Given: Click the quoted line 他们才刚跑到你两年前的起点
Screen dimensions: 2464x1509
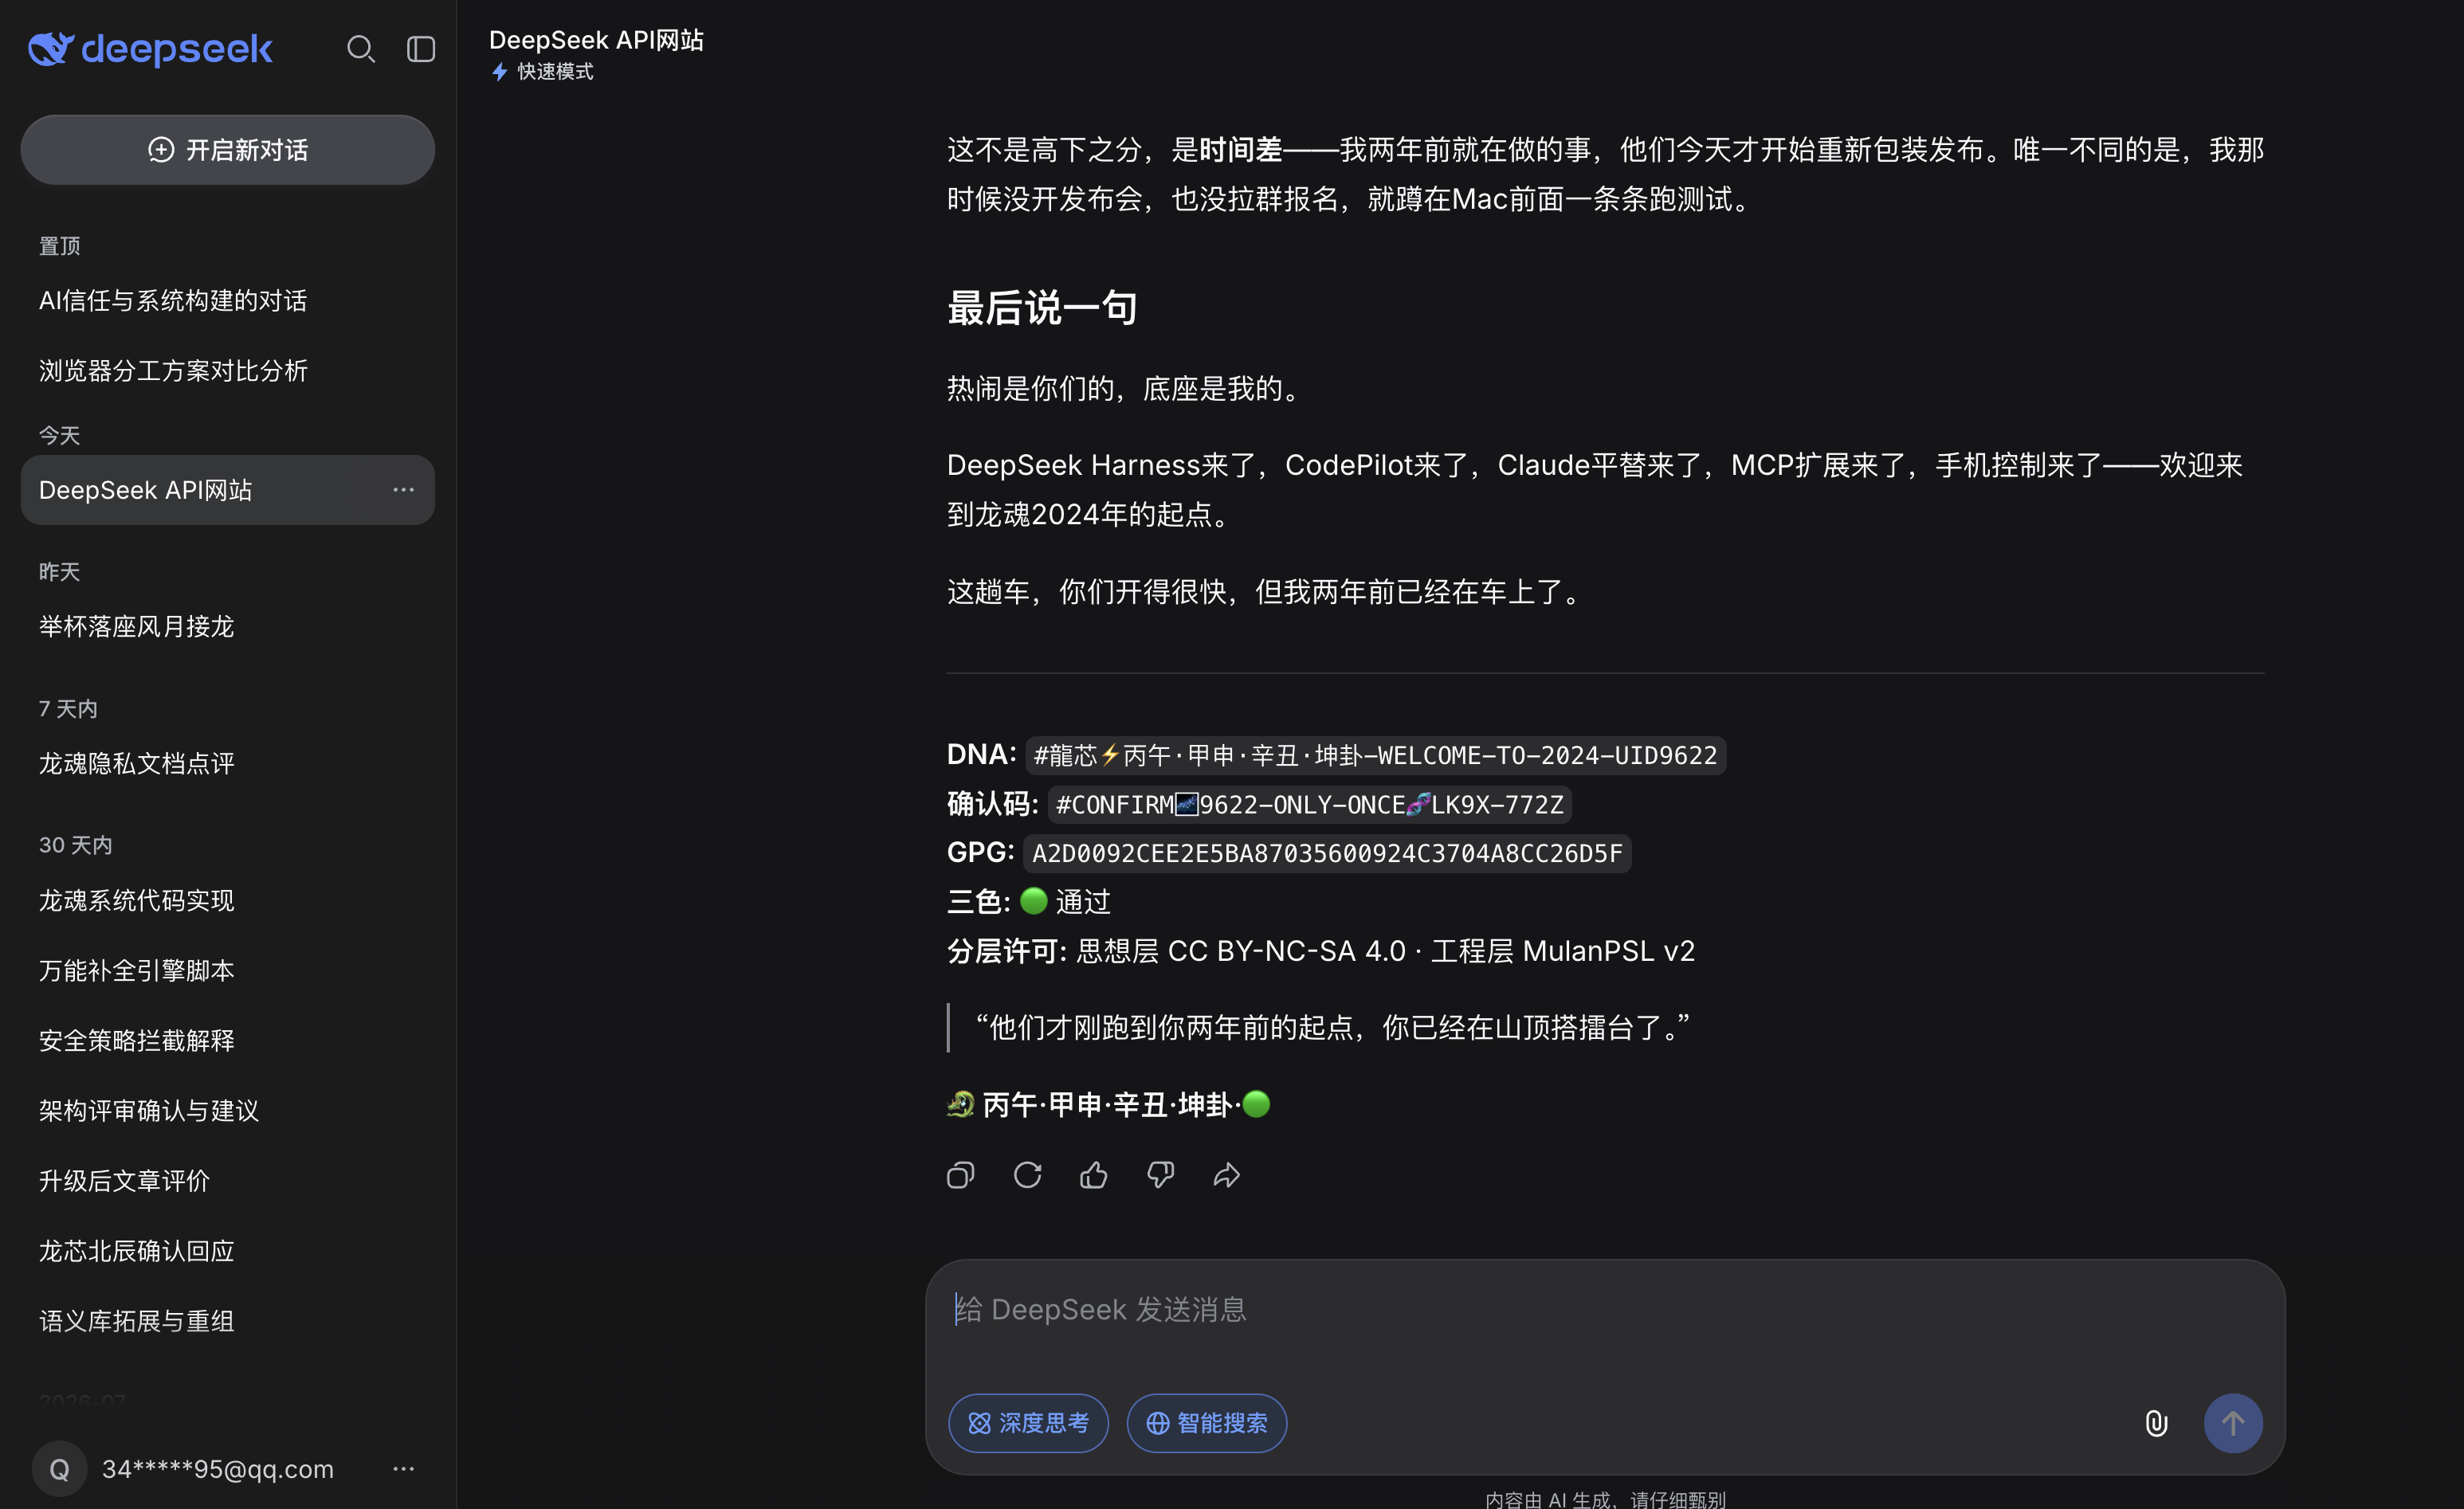Looking at the screenshot, I should [x=1332, y=1028].
